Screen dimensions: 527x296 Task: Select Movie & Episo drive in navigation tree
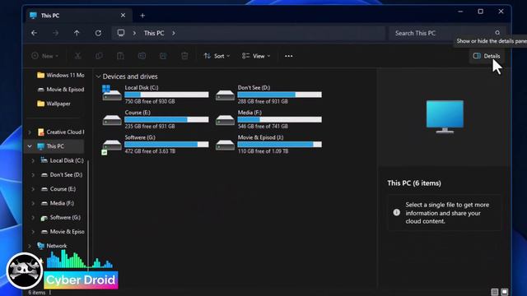[63, 232]
